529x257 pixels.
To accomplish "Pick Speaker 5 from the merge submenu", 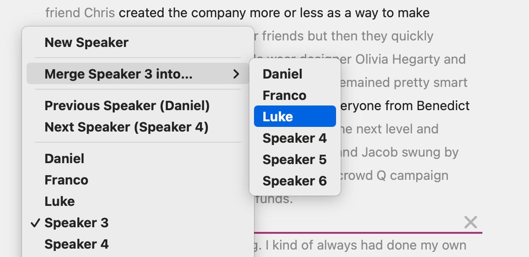I will point(295,159).
